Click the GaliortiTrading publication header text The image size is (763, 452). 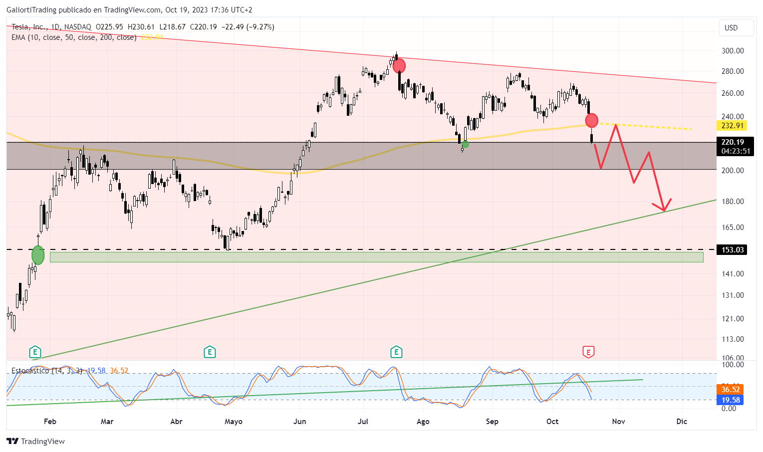point(129,10)
